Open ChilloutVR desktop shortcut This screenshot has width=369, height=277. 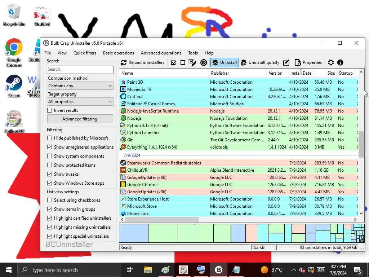[14, 122]
